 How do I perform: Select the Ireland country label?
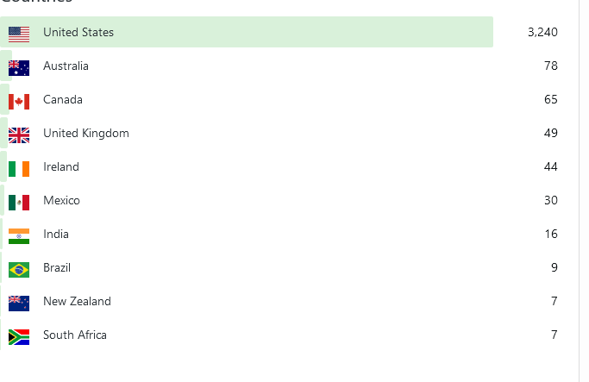[x=61, y=167]
